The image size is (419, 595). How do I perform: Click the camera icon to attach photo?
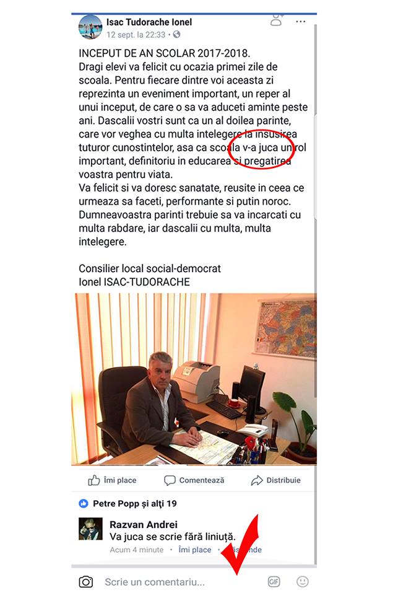(86, 582)
